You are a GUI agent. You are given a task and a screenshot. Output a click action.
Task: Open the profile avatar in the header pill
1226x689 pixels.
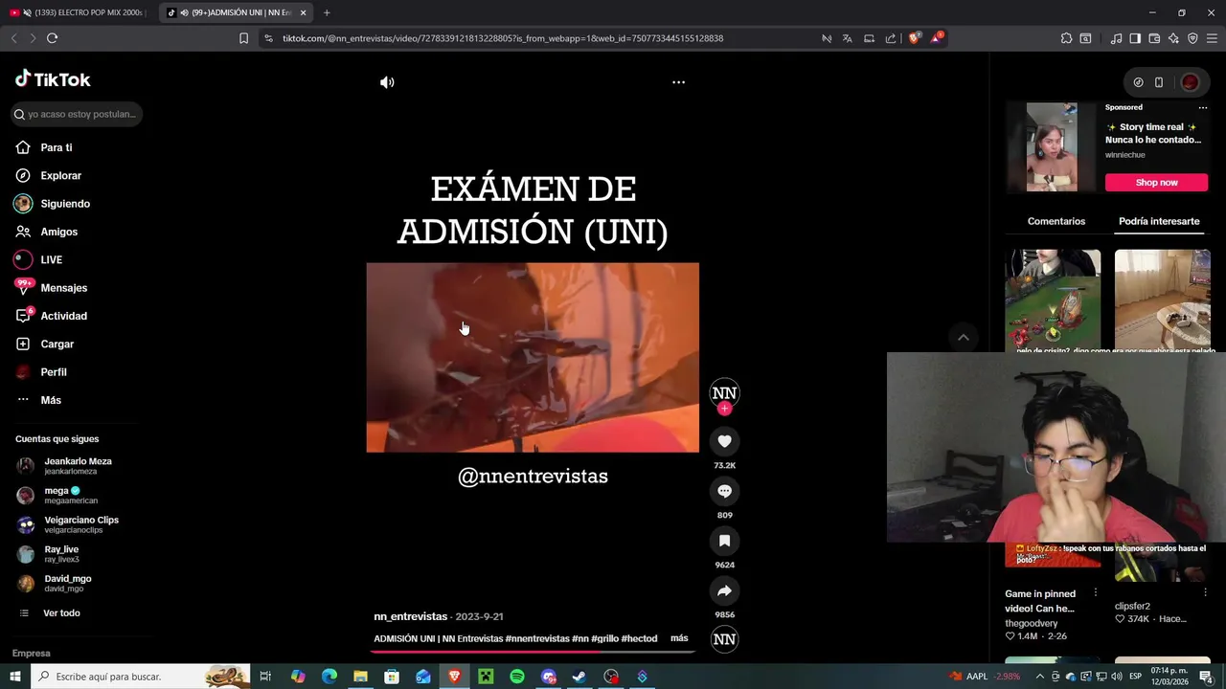[1190, 82]
